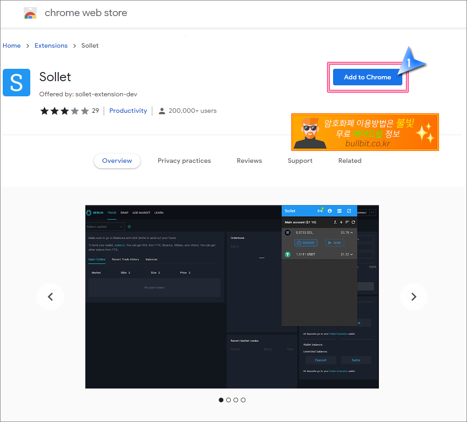This screenshot has height=422, width=467.
Task: Switch to Privacy practices tab
Action: click(x=184, y=161)
